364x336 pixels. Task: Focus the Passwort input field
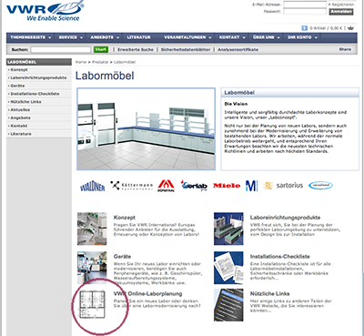[x=305, y=12]
